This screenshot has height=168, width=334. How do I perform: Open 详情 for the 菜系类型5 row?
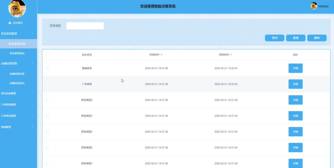296,132
